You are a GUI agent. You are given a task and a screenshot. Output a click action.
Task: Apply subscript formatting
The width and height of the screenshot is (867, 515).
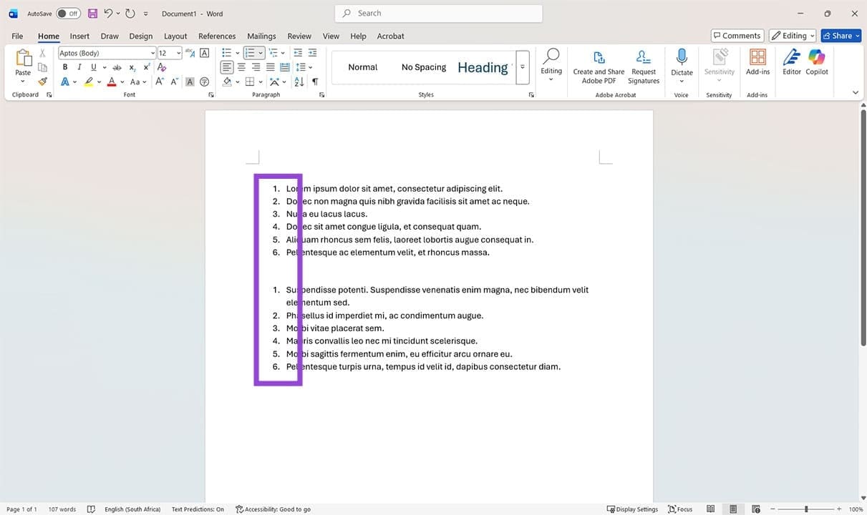(132, 67)
